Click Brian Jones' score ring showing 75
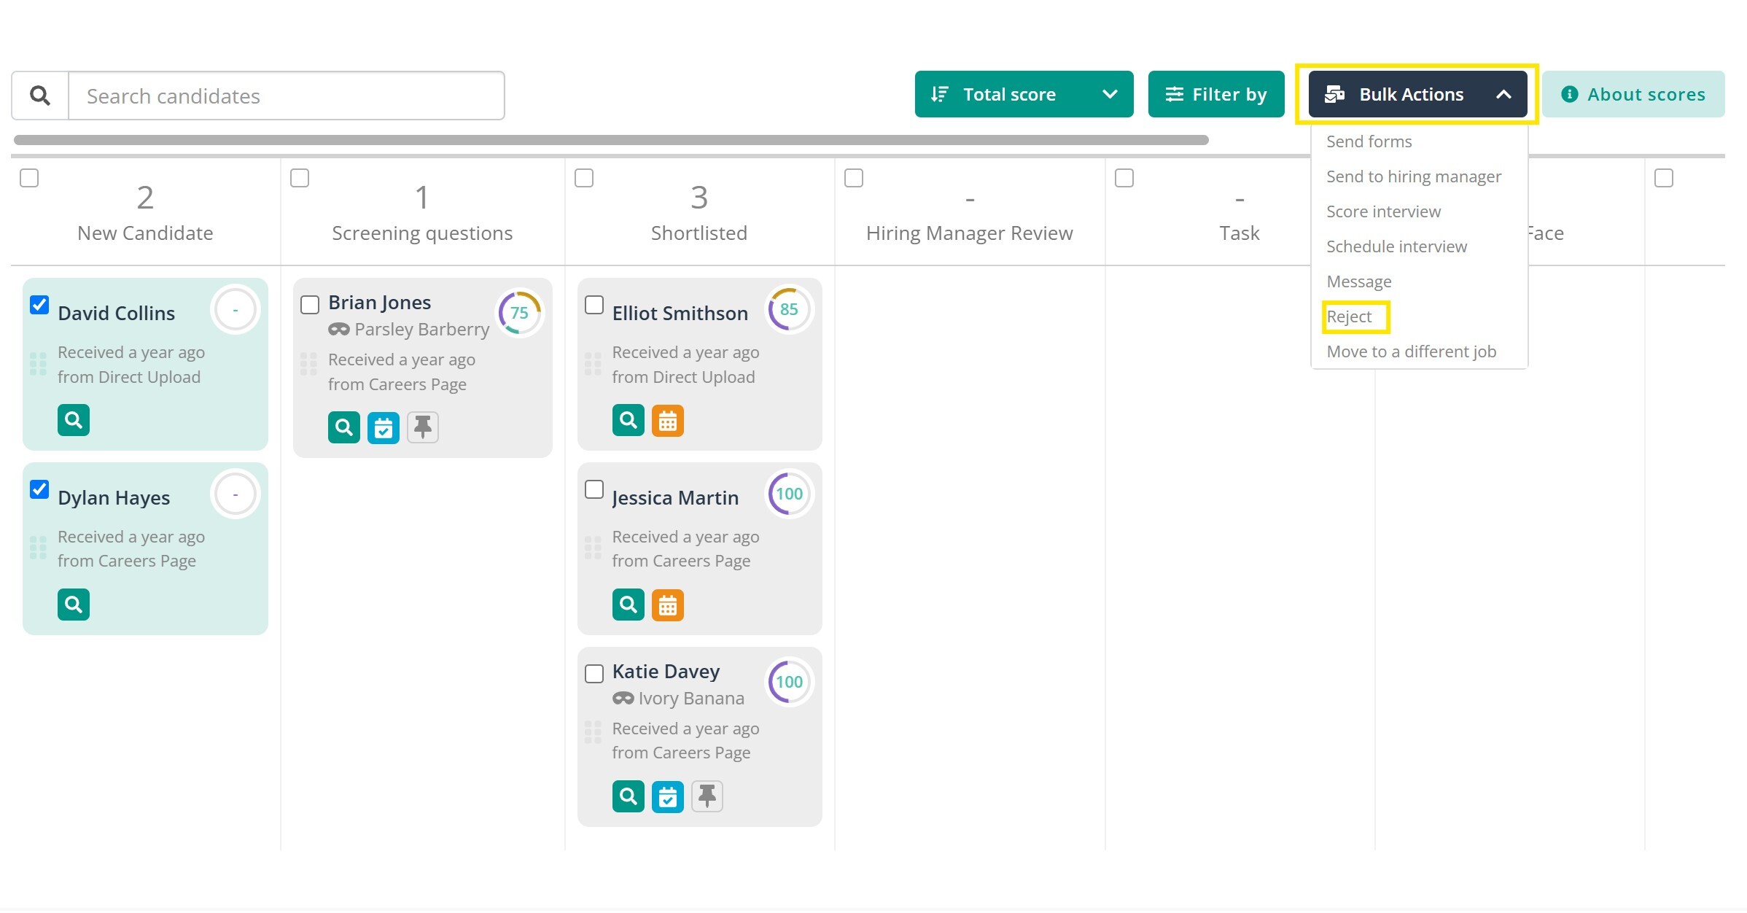Screen dimensions: 1747x913 (x=519, y=313)
